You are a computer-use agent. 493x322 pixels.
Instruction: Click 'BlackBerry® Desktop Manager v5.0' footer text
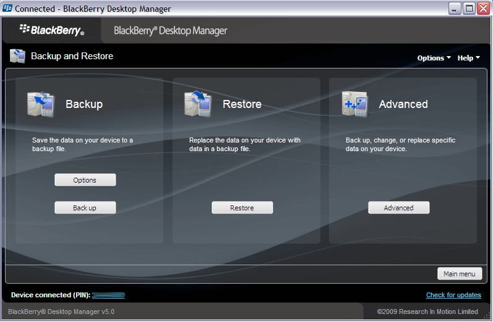[61, 312]
